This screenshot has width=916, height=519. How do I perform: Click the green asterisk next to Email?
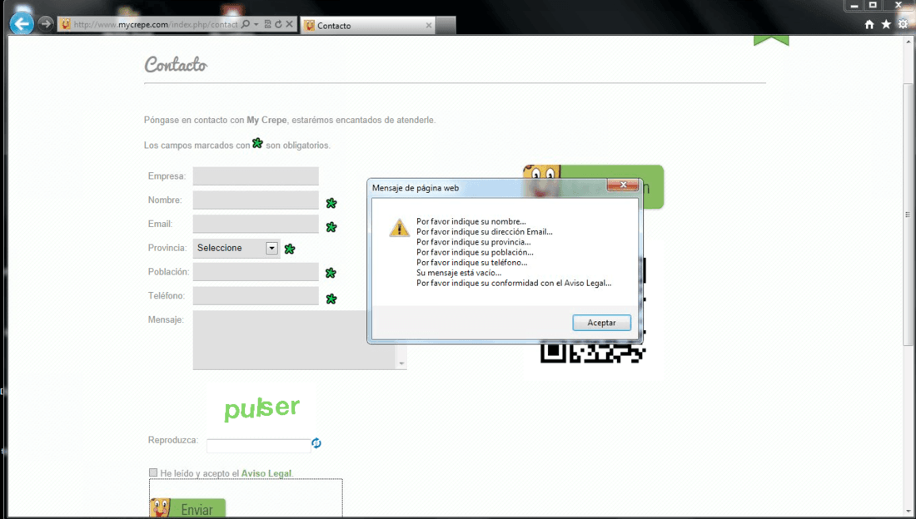[331, 227]
